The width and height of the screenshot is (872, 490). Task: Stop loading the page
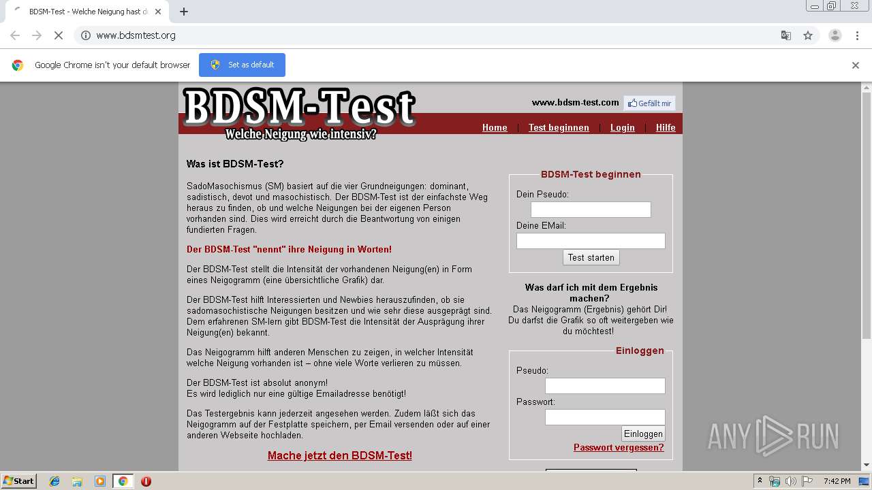59,35
